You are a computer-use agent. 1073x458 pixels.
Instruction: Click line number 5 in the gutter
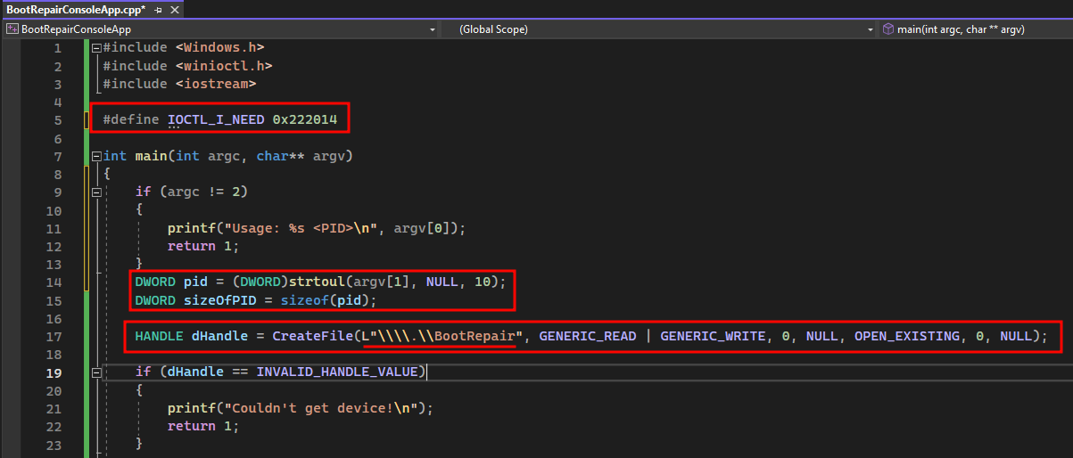click(x=58, y=120)
